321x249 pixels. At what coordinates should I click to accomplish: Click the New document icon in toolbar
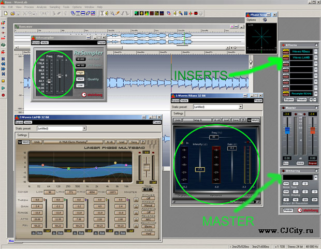pos(6,13)
